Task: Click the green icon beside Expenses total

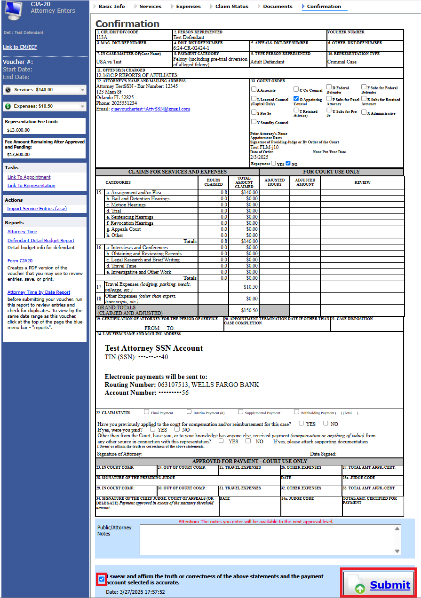Action: pyautogui.click(x=8, y=106)
